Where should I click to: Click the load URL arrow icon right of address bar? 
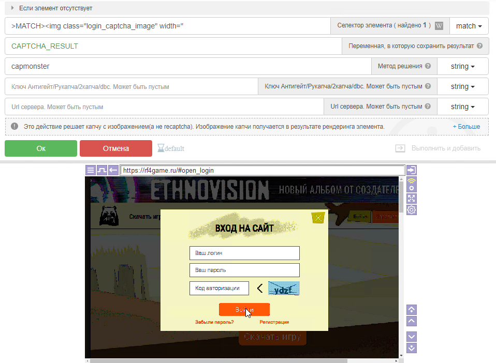(412, 170)
